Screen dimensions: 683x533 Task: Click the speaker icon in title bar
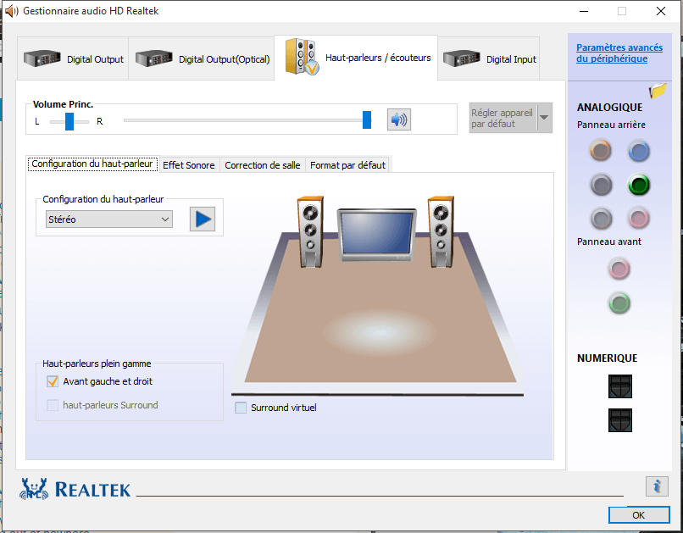pos(11,11)
